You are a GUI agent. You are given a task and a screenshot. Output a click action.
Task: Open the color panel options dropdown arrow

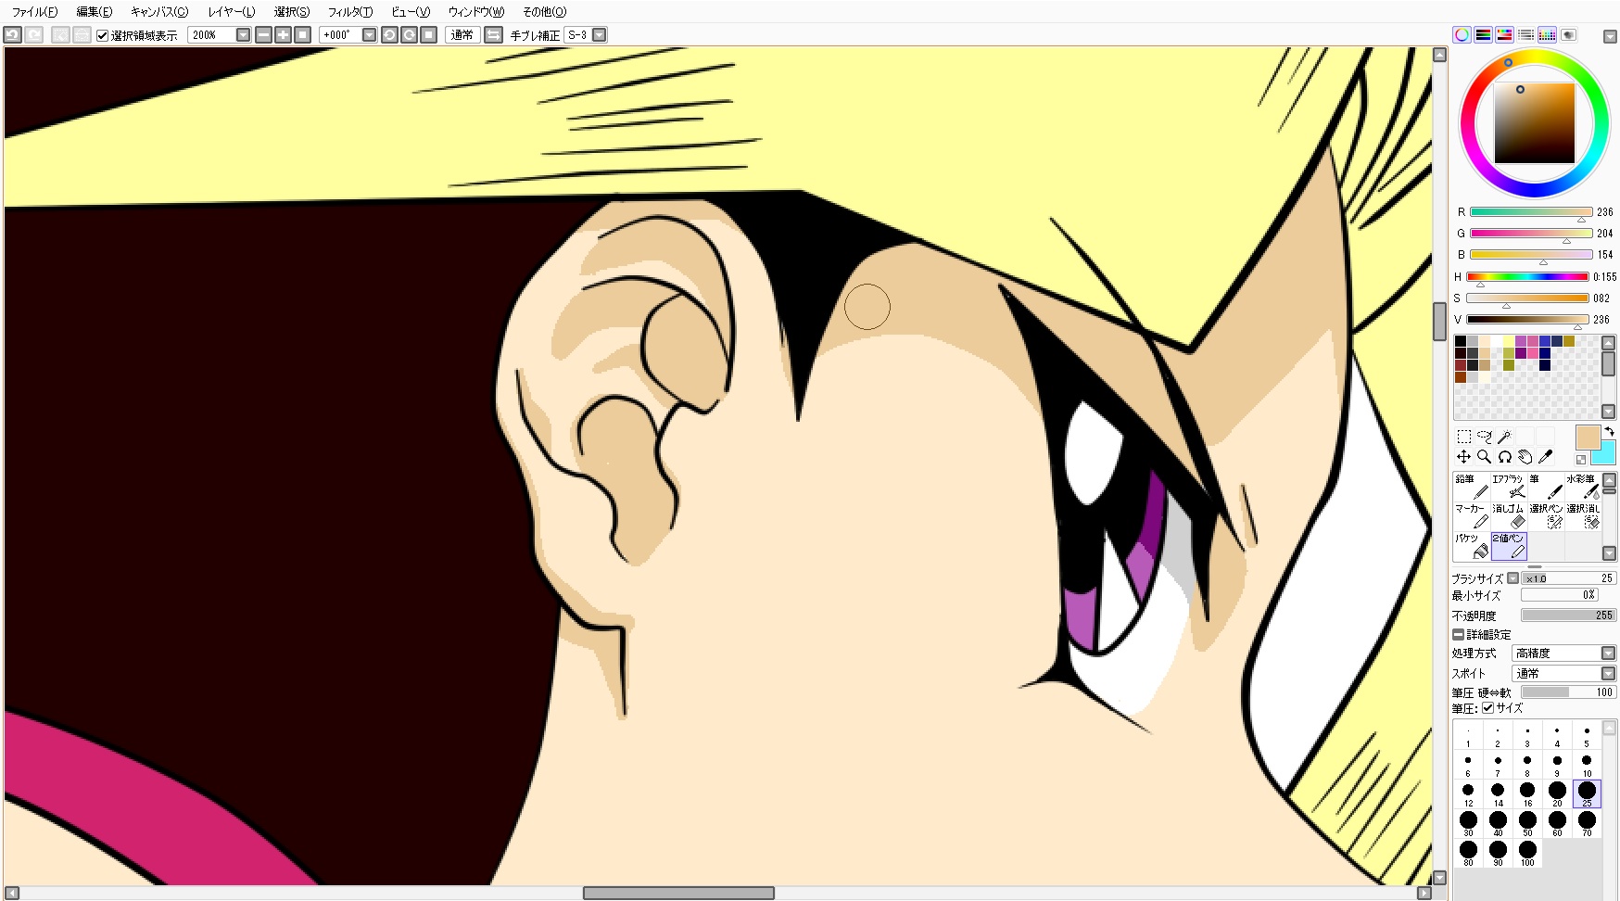1610,36
